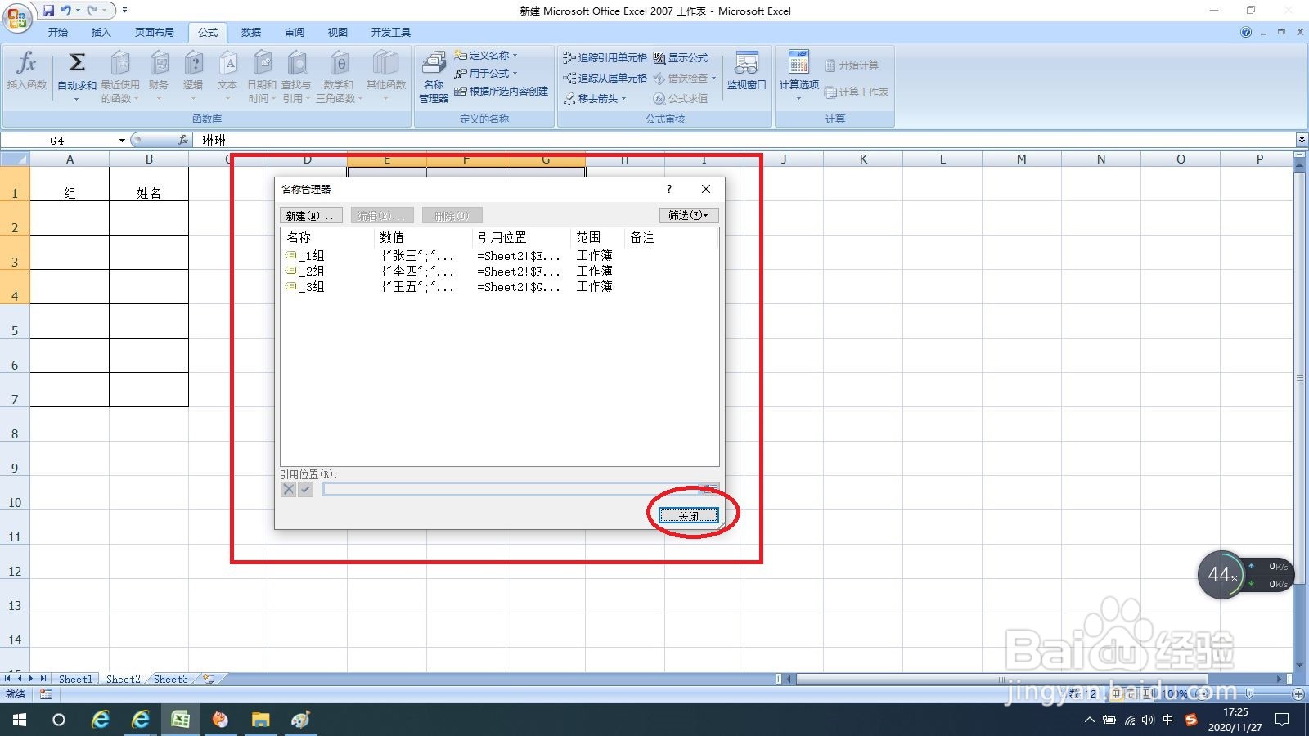This screenshot has height=736, width=1309.
Task: Click the horizontal scrollbar of the worksheet
Action: [x=1002, y=679]
